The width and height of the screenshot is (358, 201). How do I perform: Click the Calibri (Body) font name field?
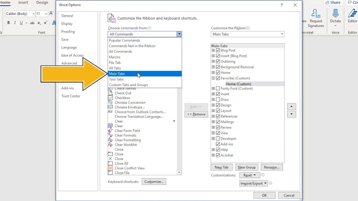[19, 14]
